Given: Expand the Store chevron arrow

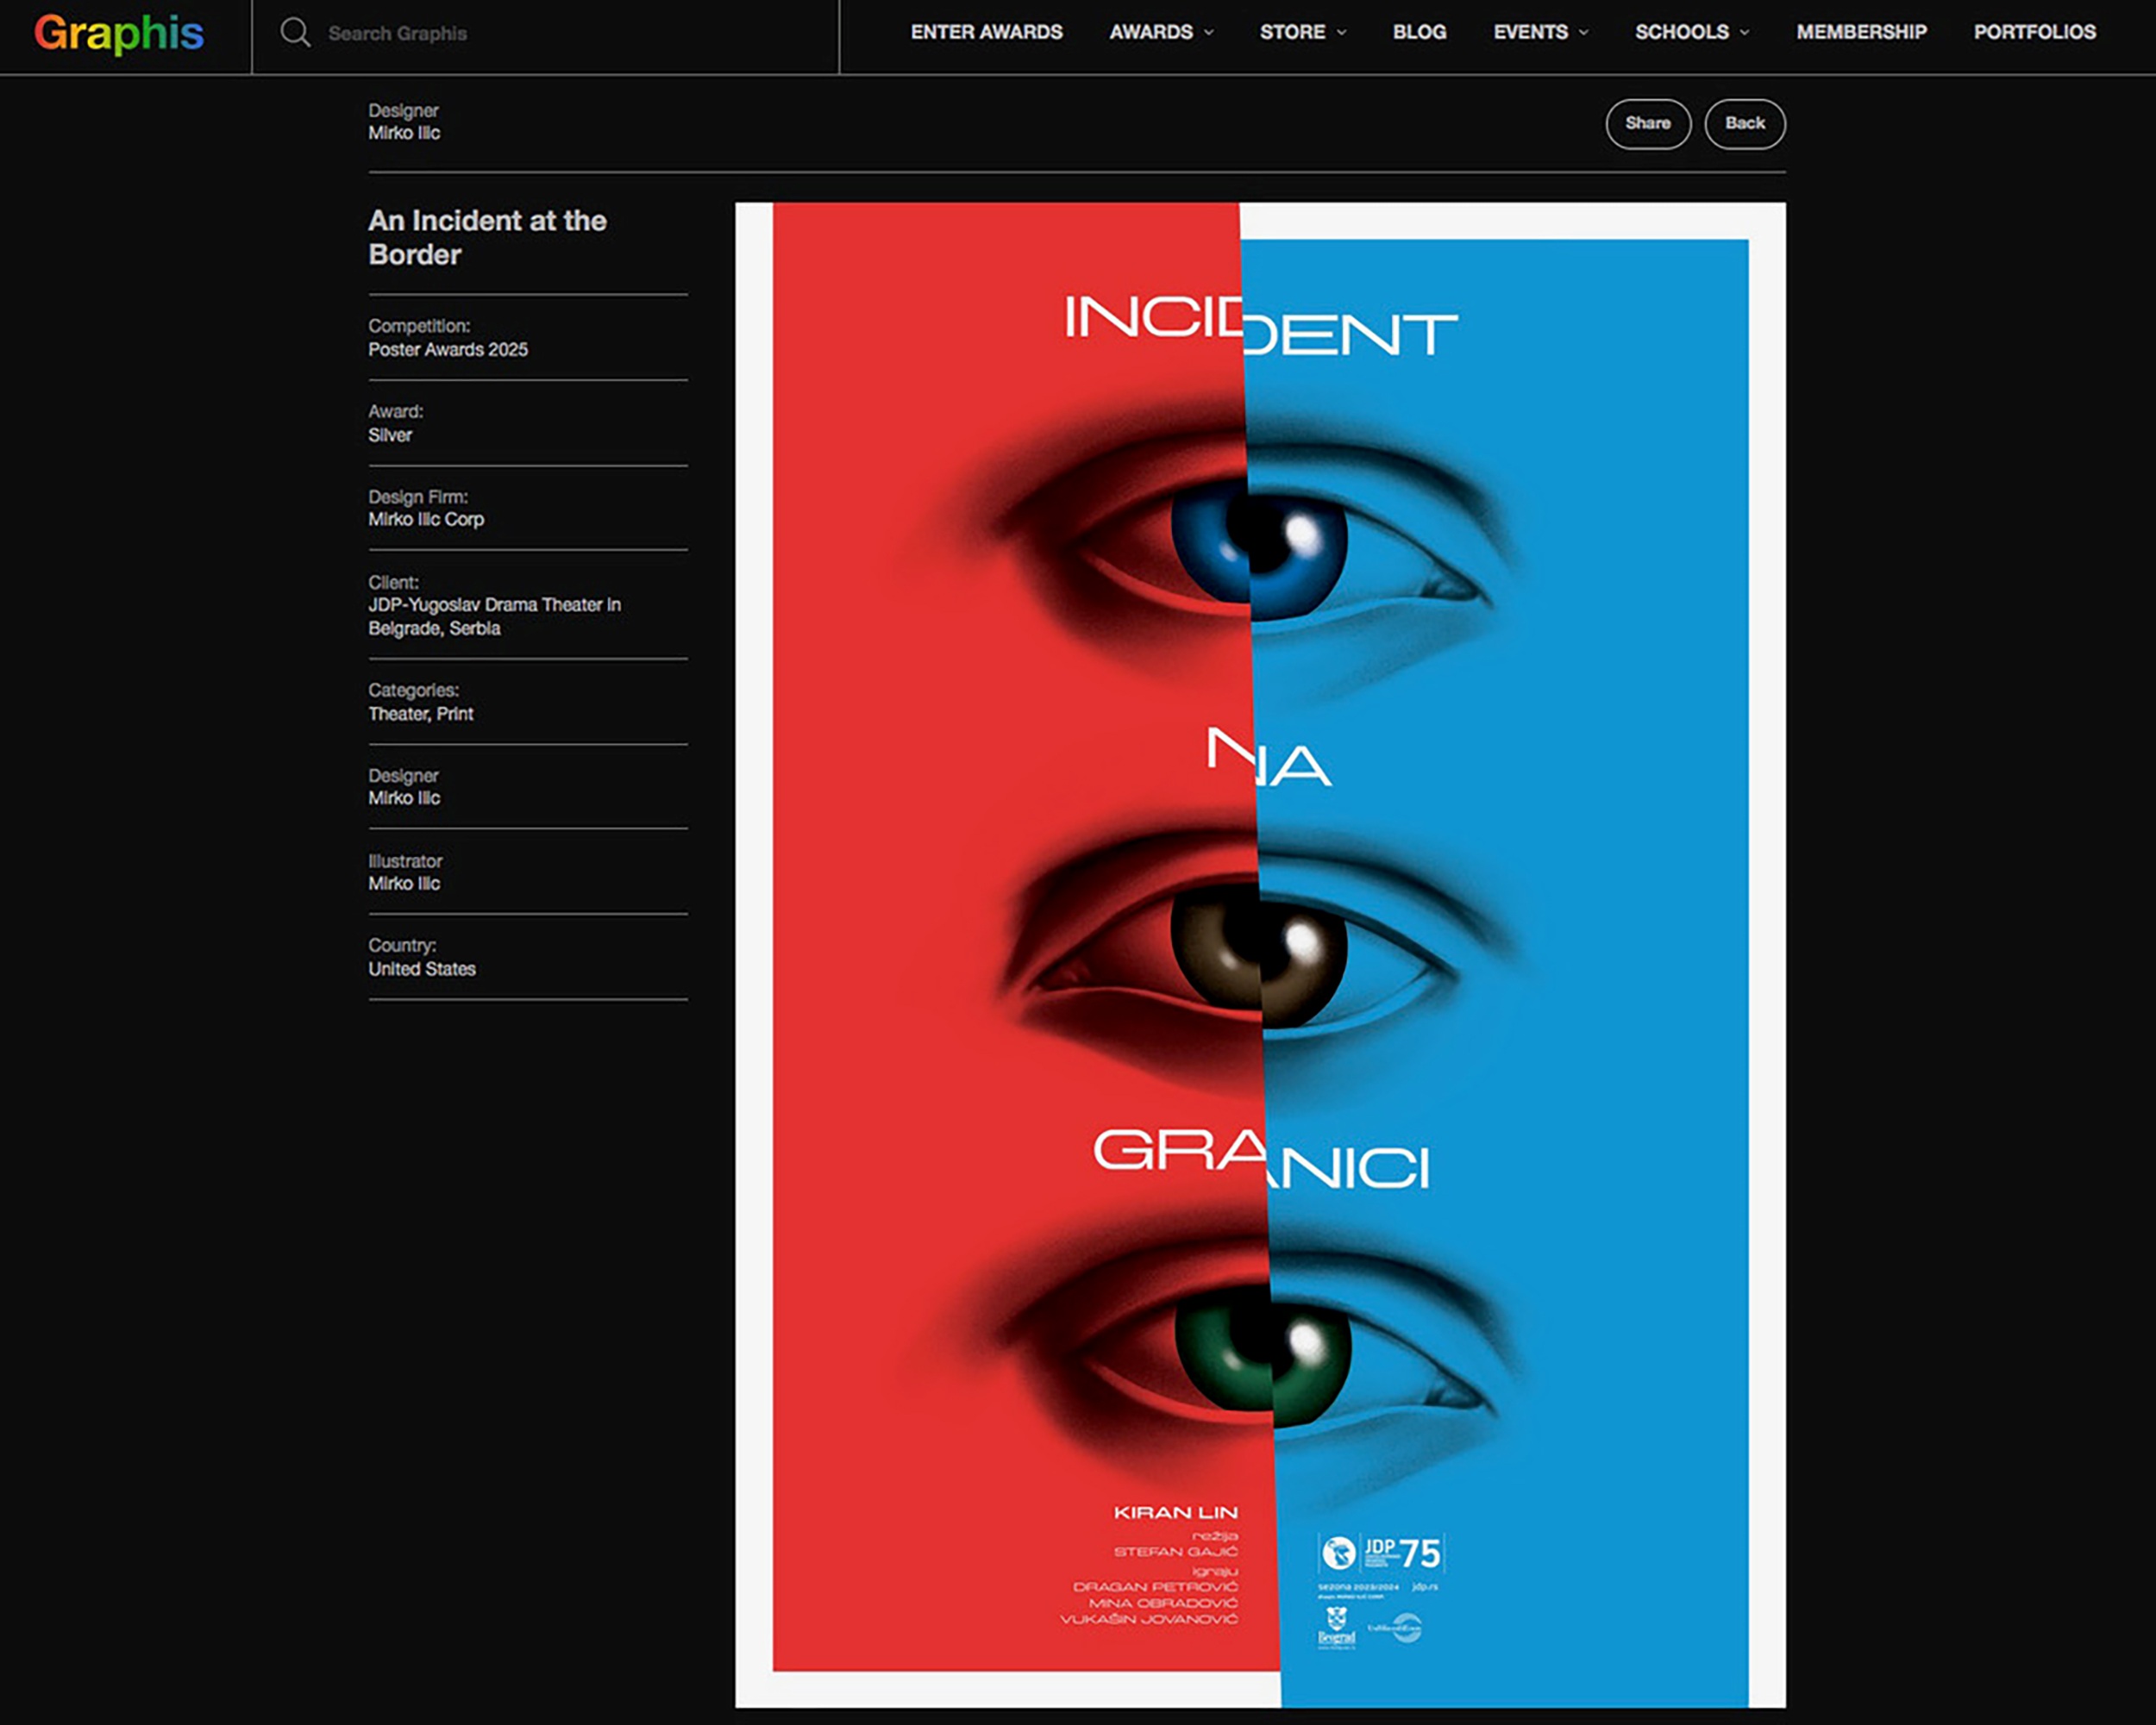Looking at the screenshot, I should coord(1342,32).
